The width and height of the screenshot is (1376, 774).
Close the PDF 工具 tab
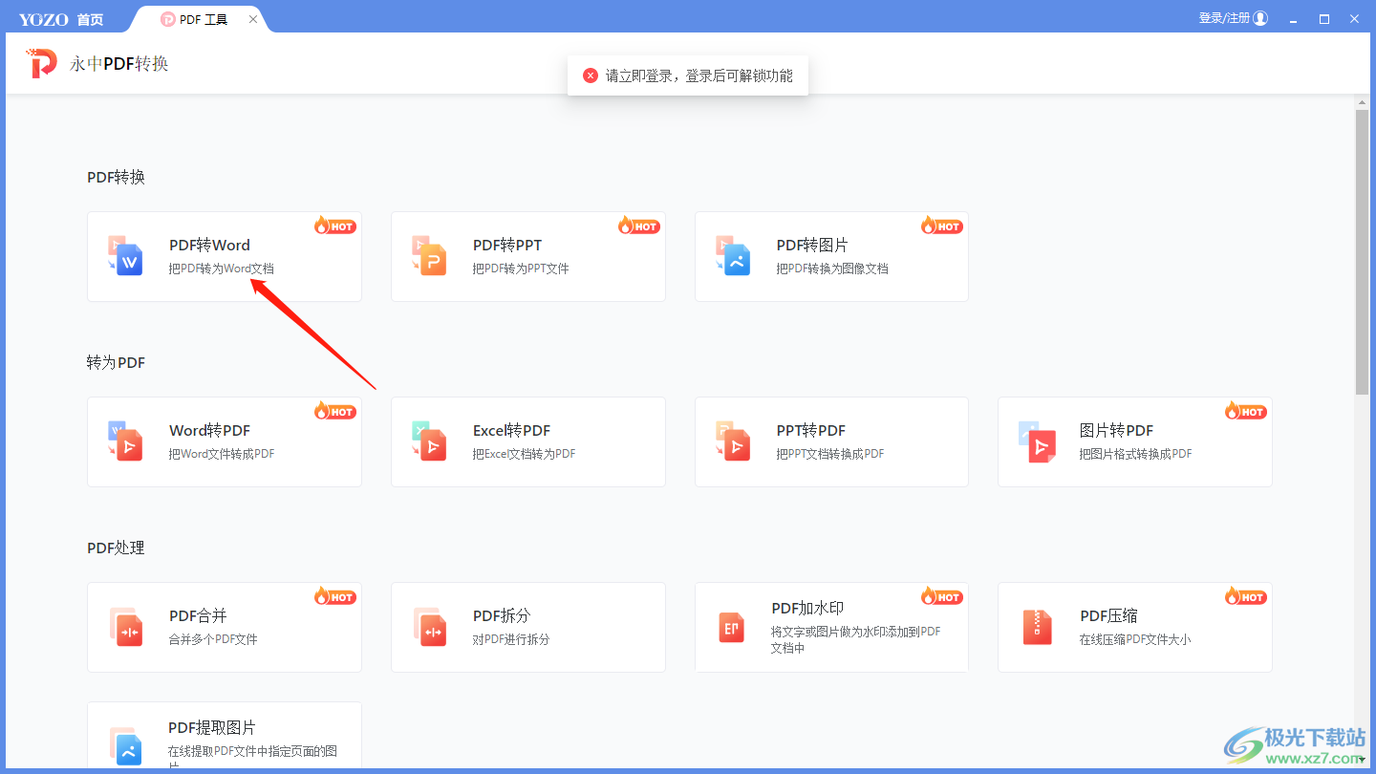pos(253,19)
